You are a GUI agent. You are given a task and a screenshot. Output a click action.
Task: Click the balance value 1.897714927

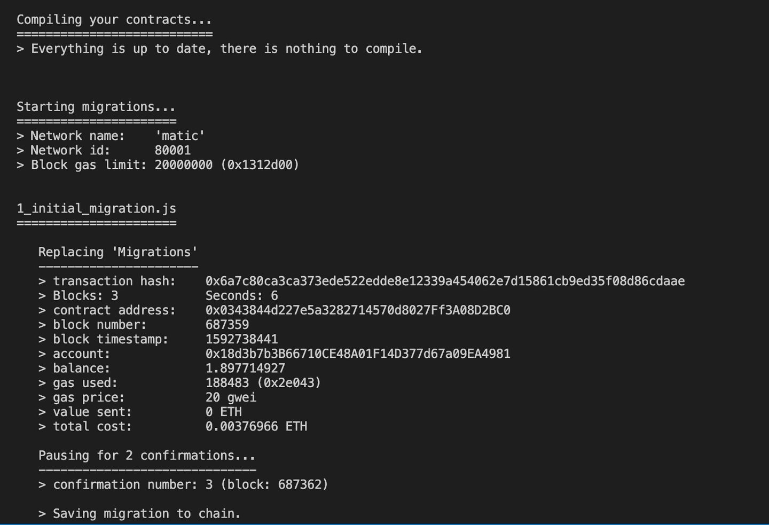245,369
